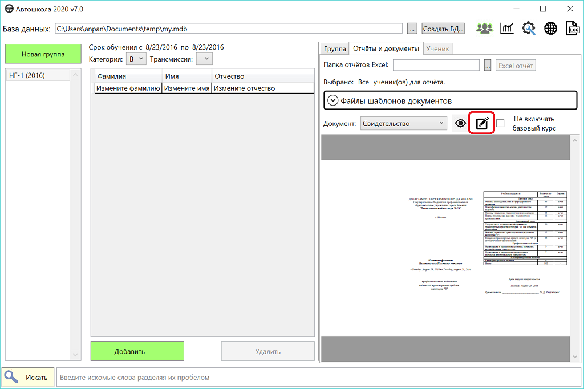
Task: Open settings gear with magnifier icon
Action: click(x=528, y=29)
